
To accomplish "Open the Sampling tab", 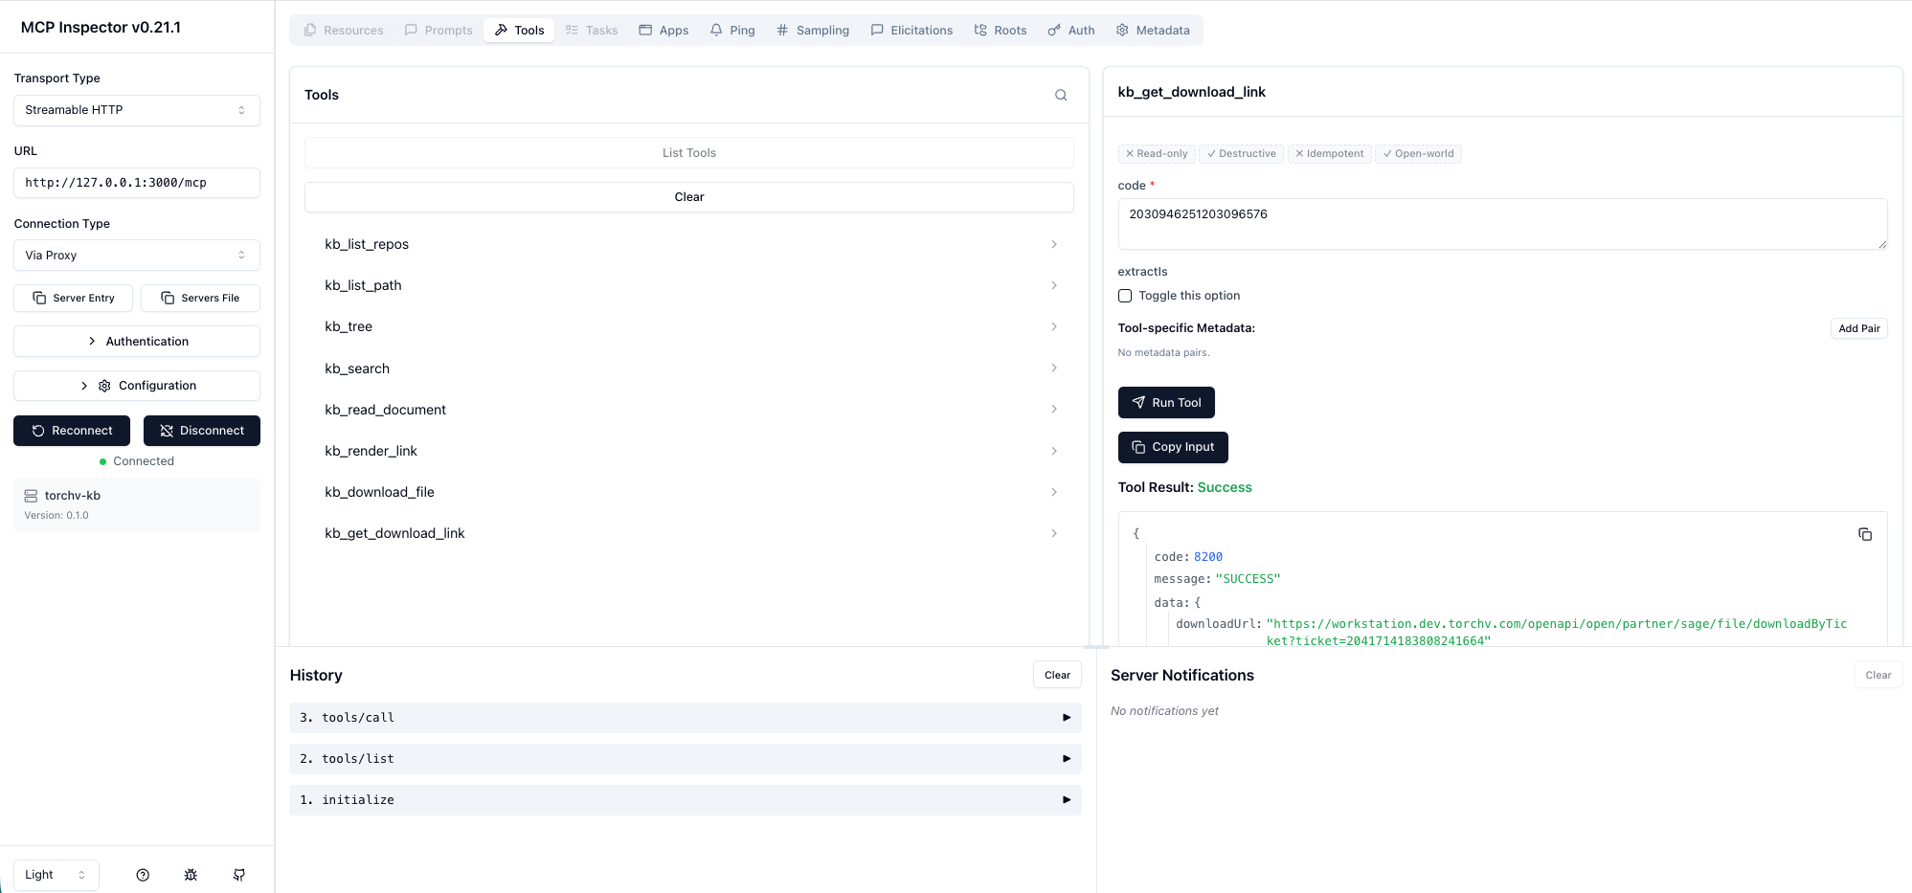I will (x=812, y=31).
